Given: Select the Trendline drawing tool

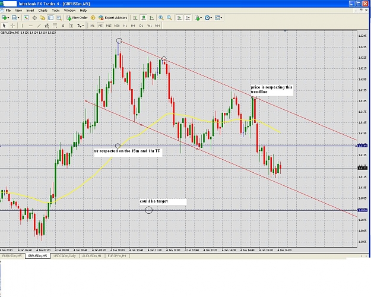Looking at the screenshot, I should tap(39, 26).
